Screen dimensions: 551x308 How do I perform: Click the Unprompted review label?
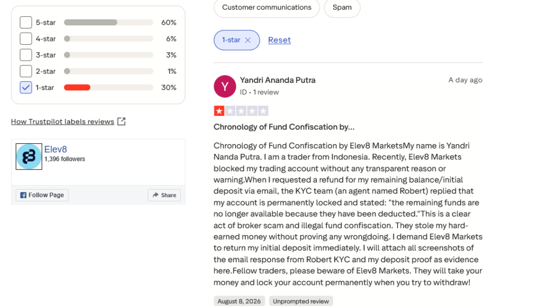(301, 302)
